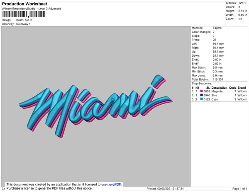The height and width of the screenshot is (192, 249).
Task: Select the Miami embroidery design preview
Action: click(x=96, y=106)
